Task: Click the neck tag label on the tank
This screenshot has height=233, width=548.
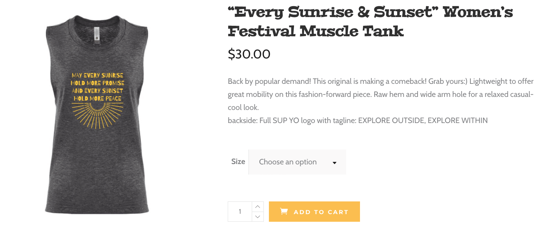Action: 97,33
